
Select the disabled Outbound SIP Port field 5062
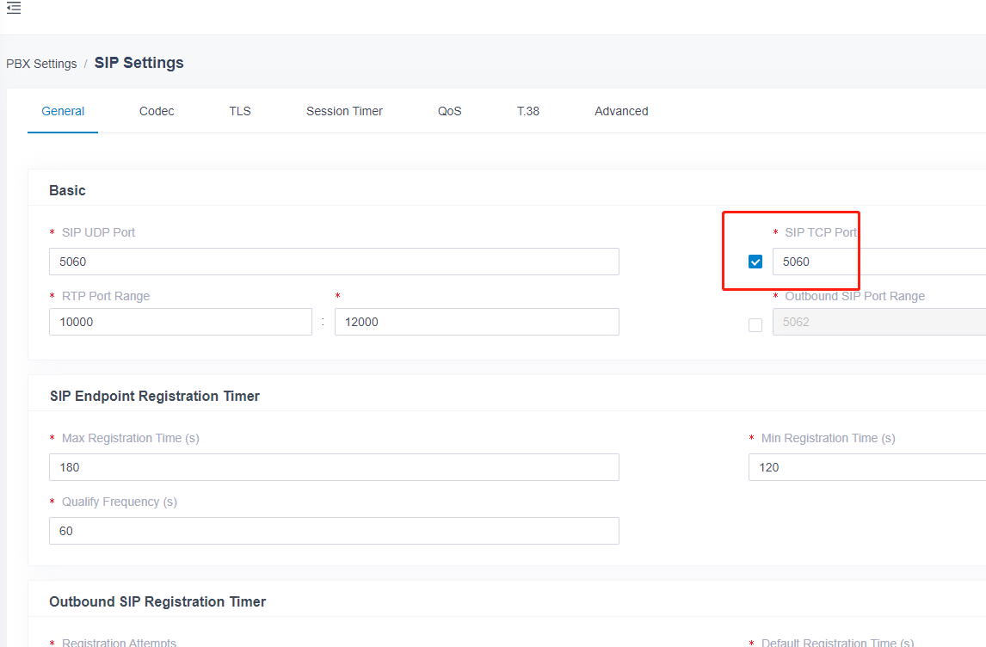879,322
